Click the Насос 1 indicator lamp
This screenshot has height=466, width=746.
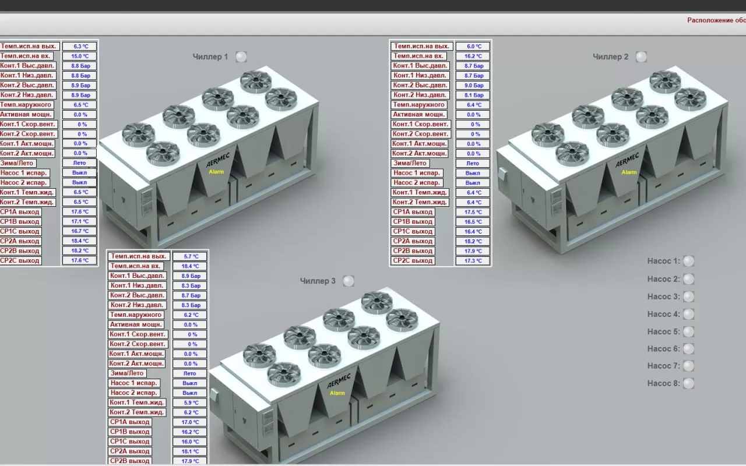pyautogui.click(x=688, y=262)
